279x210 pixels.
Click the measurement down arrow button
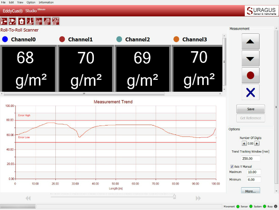point(250,58)
